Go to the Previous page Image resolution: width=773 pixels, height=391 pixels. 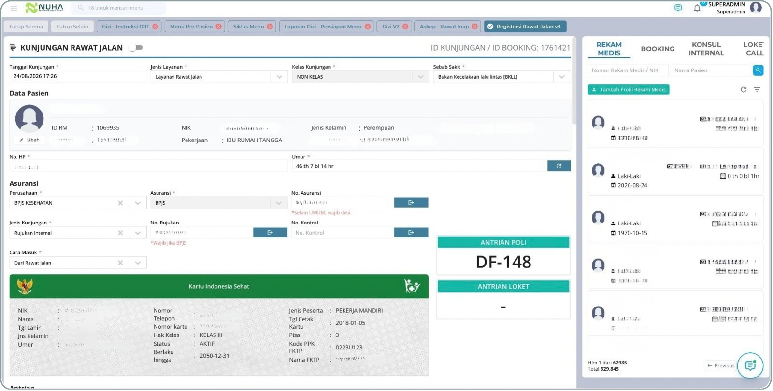[x=721, y=366]
